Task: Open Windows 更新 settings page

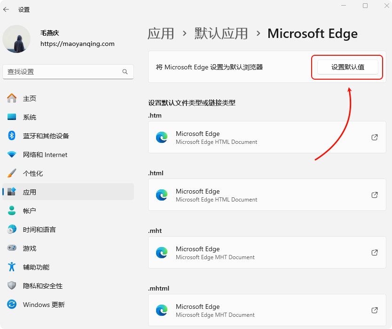Action: (44, 305)
